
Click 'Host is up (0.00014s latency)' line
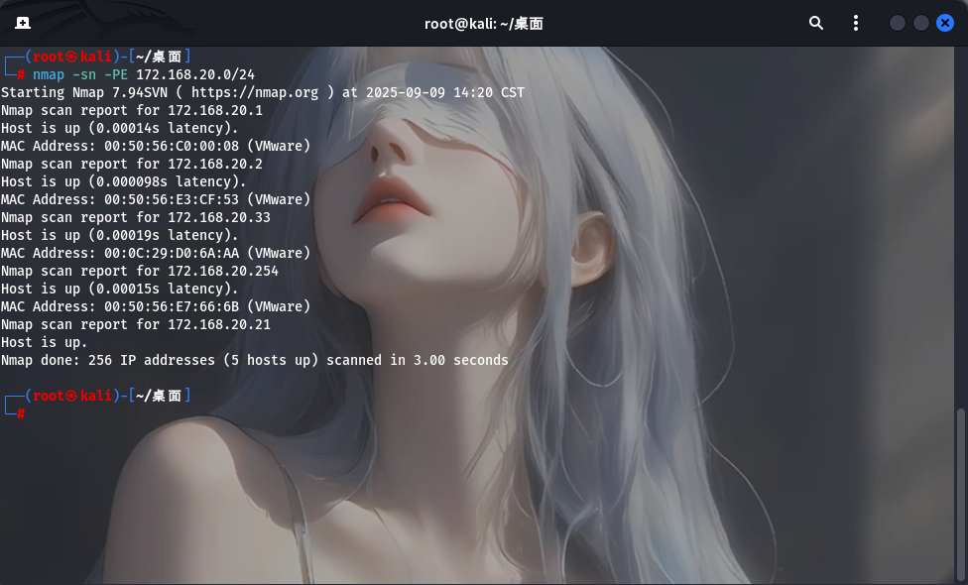(120, 128)
